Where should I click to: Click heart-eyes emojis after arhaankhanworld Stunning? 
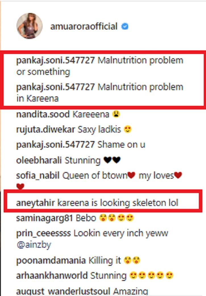tap(151, 276)
